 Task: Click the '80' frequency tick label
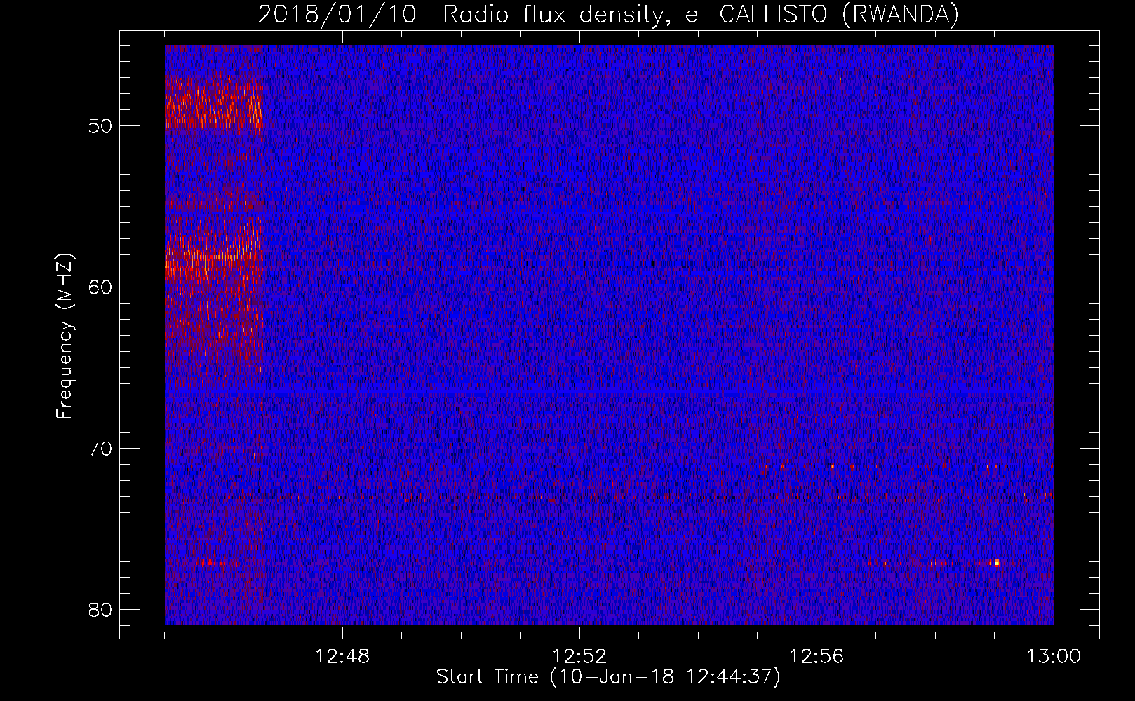[x=101, y=610]
